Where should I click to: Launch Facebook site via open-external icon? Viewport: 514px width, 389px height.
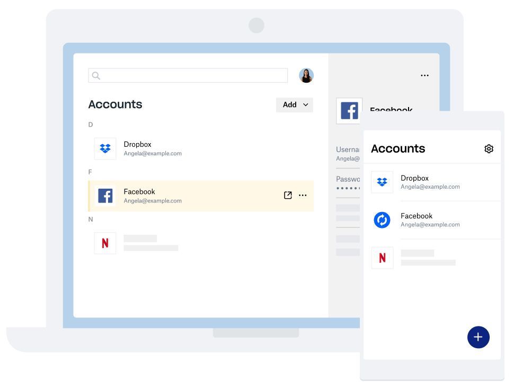288,195
